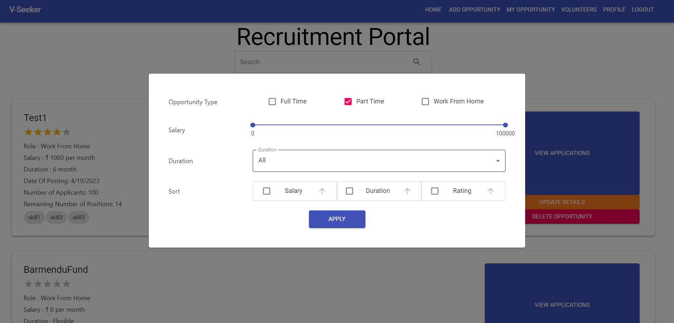Click 'Number of Applicants: 100' text

(x=61, y=193)
